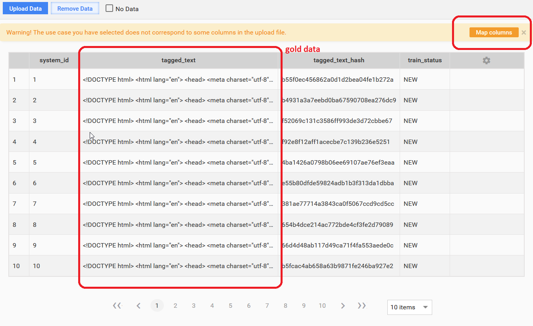533x326 pixels.
Task: Select tagged_text cell in row 3
Action: pos(179,121)
